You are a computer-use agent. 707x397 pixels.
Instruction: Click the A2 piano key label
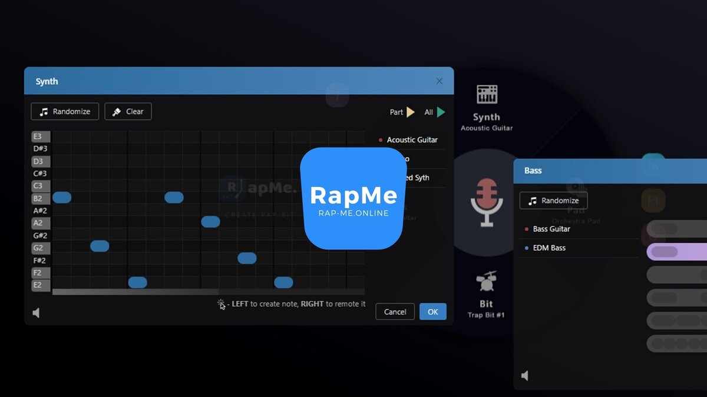[41, 223]
